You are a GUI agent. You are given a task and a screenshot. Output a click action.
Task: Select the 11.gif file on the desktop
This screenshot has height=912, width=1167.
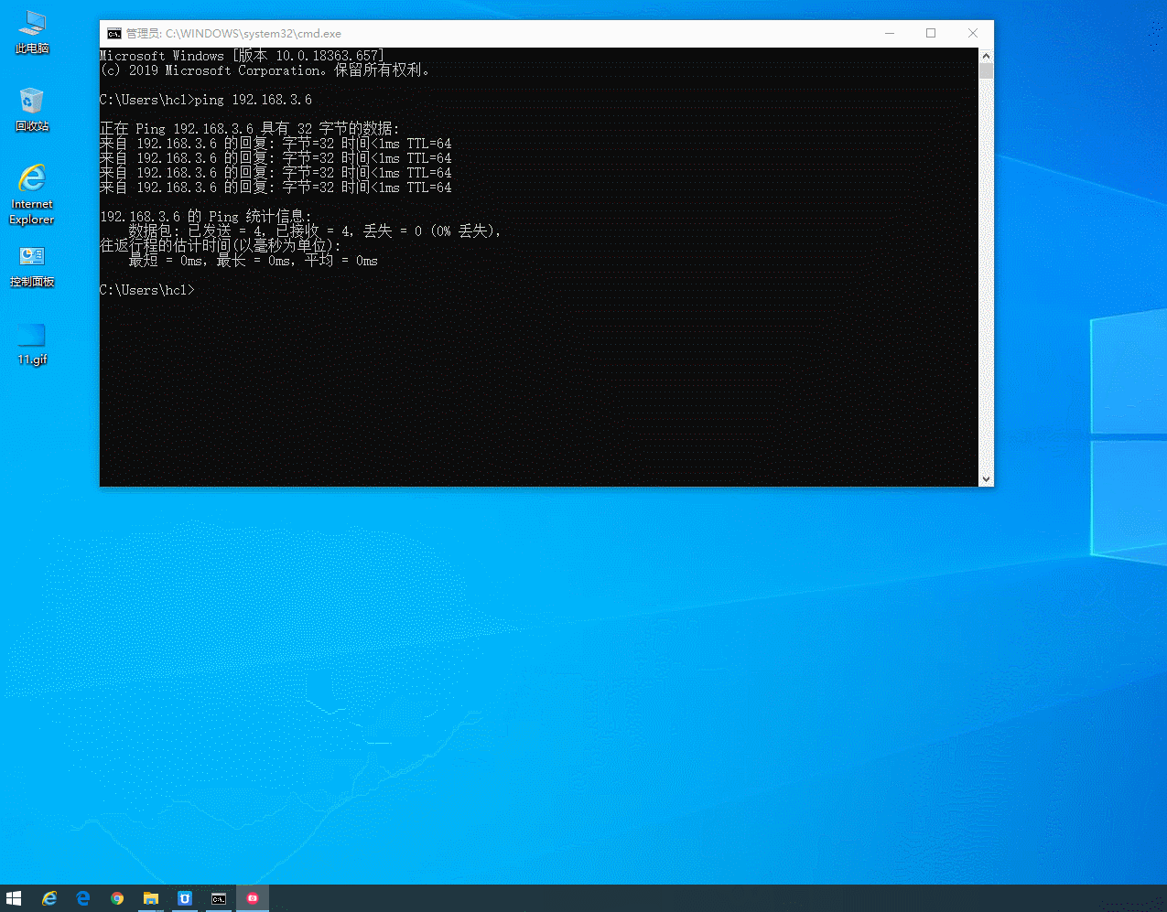(32, 344)
